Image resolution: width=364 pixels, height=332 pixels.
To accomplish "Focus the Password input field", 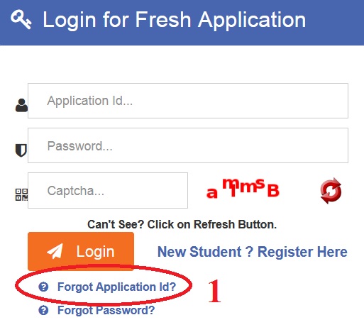I will (x=188, y=145).
